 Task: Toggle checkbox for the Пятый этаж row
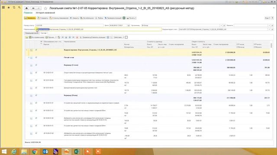pos(36,57)
